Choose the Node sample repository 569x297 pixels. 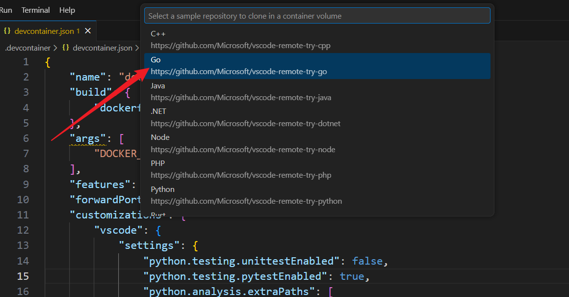coord(317,143)
